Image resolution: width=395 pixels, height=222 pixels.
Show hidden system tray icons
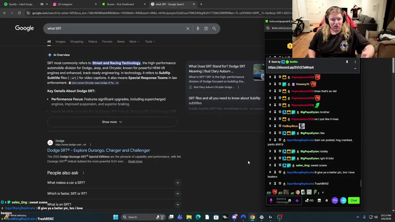point(358,217)
